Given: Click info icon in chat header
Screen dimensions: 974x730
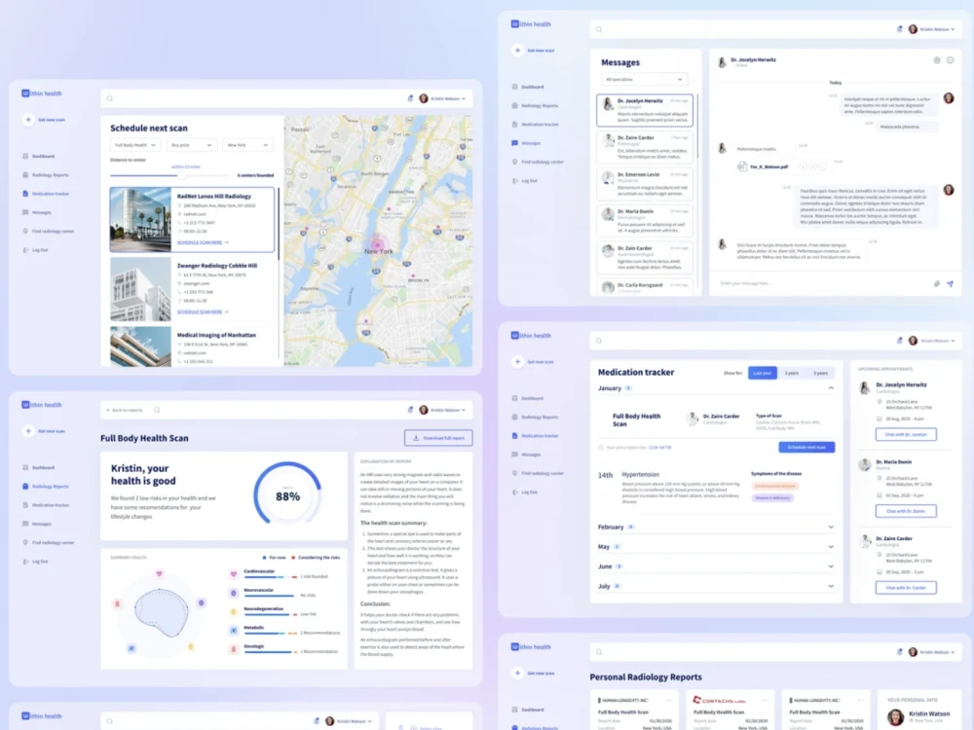Looking at the screenshot, I should [951, 60].
